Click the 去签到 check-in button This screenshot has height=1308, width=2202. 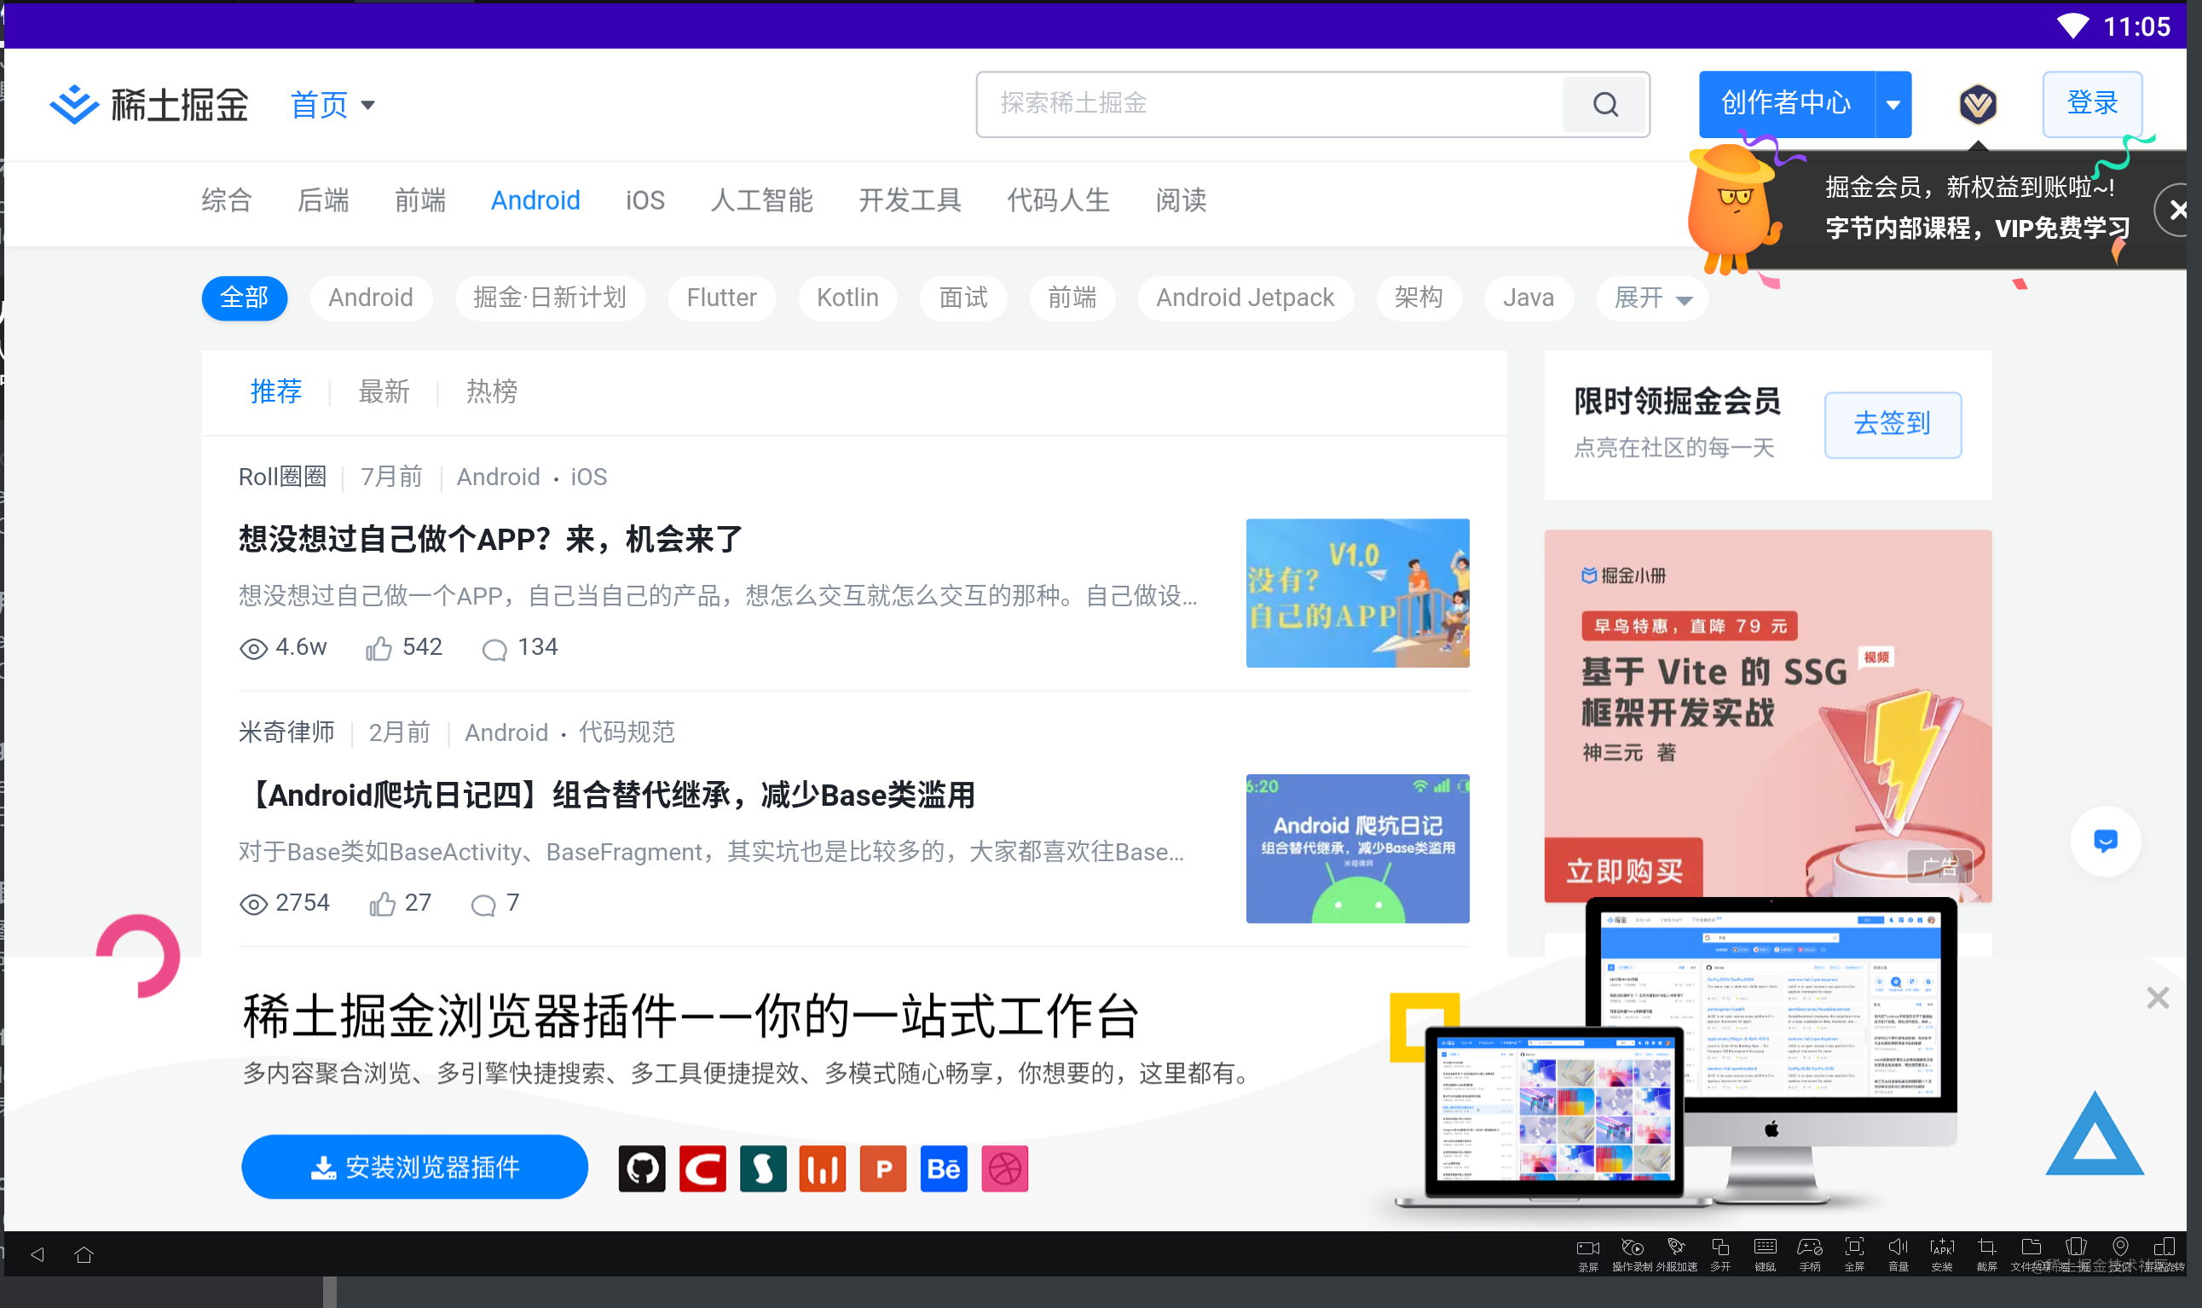1892,424
